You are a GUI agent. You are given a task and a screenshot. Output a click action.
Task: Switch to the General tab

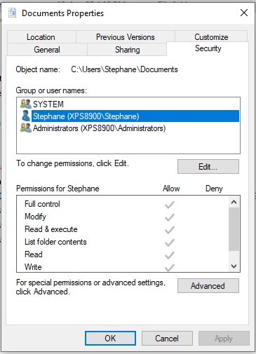[47, 50]
